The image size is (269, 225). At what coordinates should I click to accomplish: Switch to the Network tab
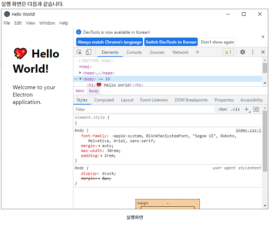pos(181,52)
